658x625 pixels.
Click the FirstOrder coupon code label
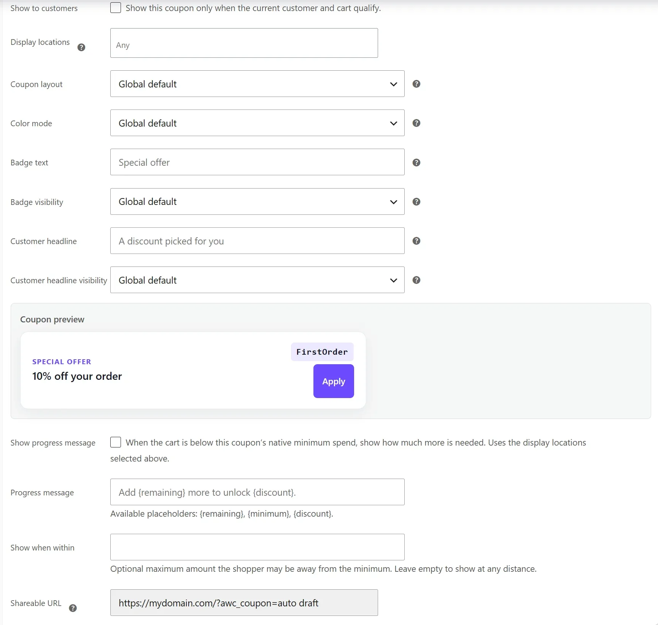[x=322, y=352]
